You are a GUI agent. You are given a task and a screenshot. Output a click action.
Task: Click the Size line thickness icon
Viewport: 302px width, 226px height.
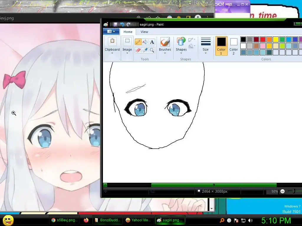pyautogui.click(x=206, y=41)
